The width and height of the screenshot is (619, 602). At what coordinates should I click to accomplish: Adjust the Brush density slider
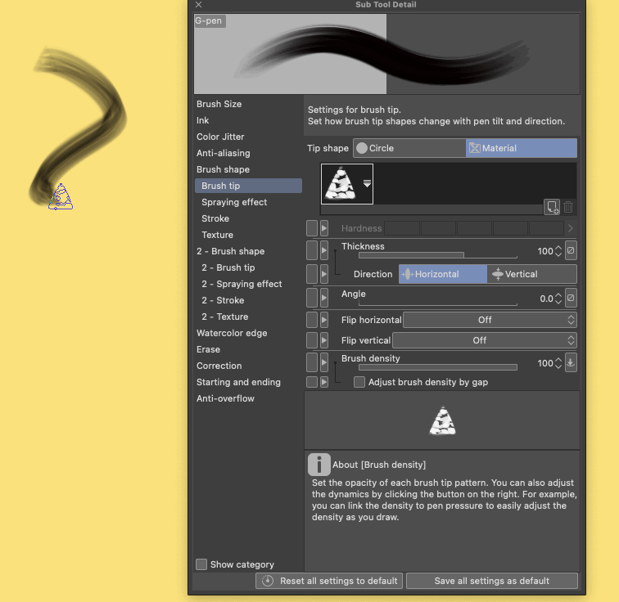tap(438, 367)
